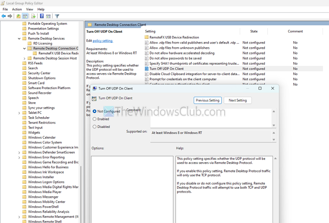Select the Disabled radio button
329x223 pixels.
[94, 126]
